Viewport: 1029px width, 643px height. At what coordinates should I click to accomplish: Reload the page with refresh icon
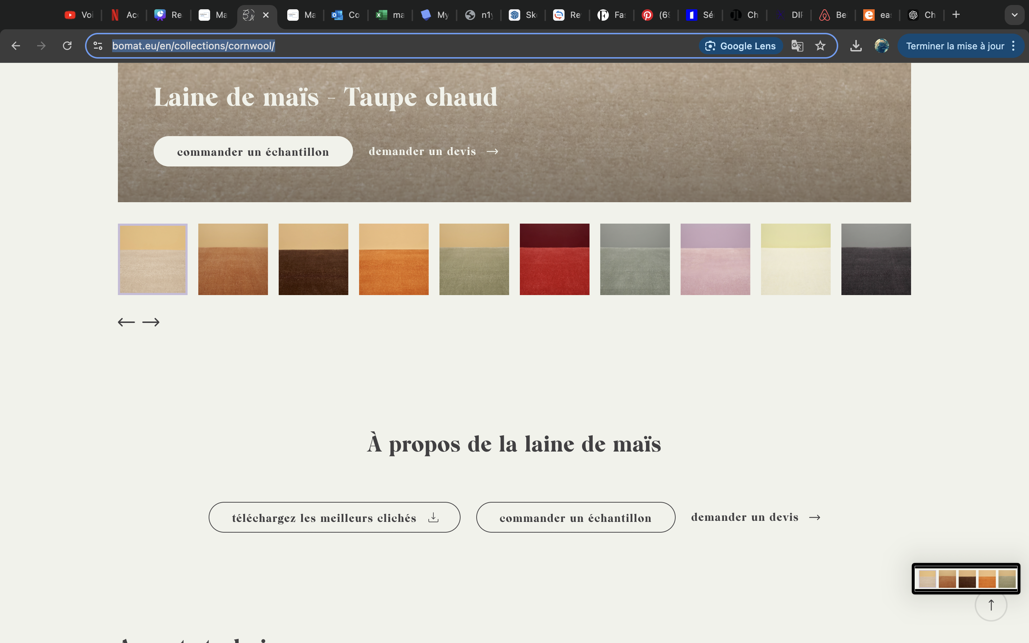[x=67, y=46]
